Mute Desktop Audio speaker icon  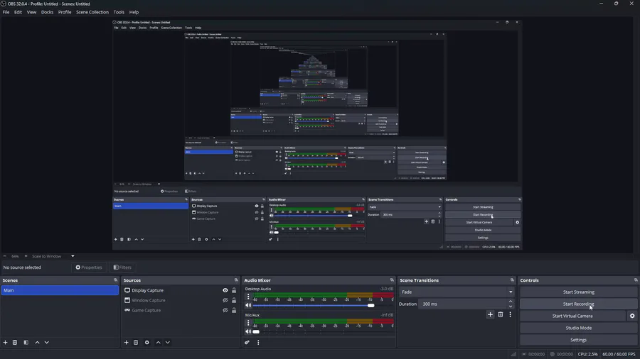[x=248, y=305]
